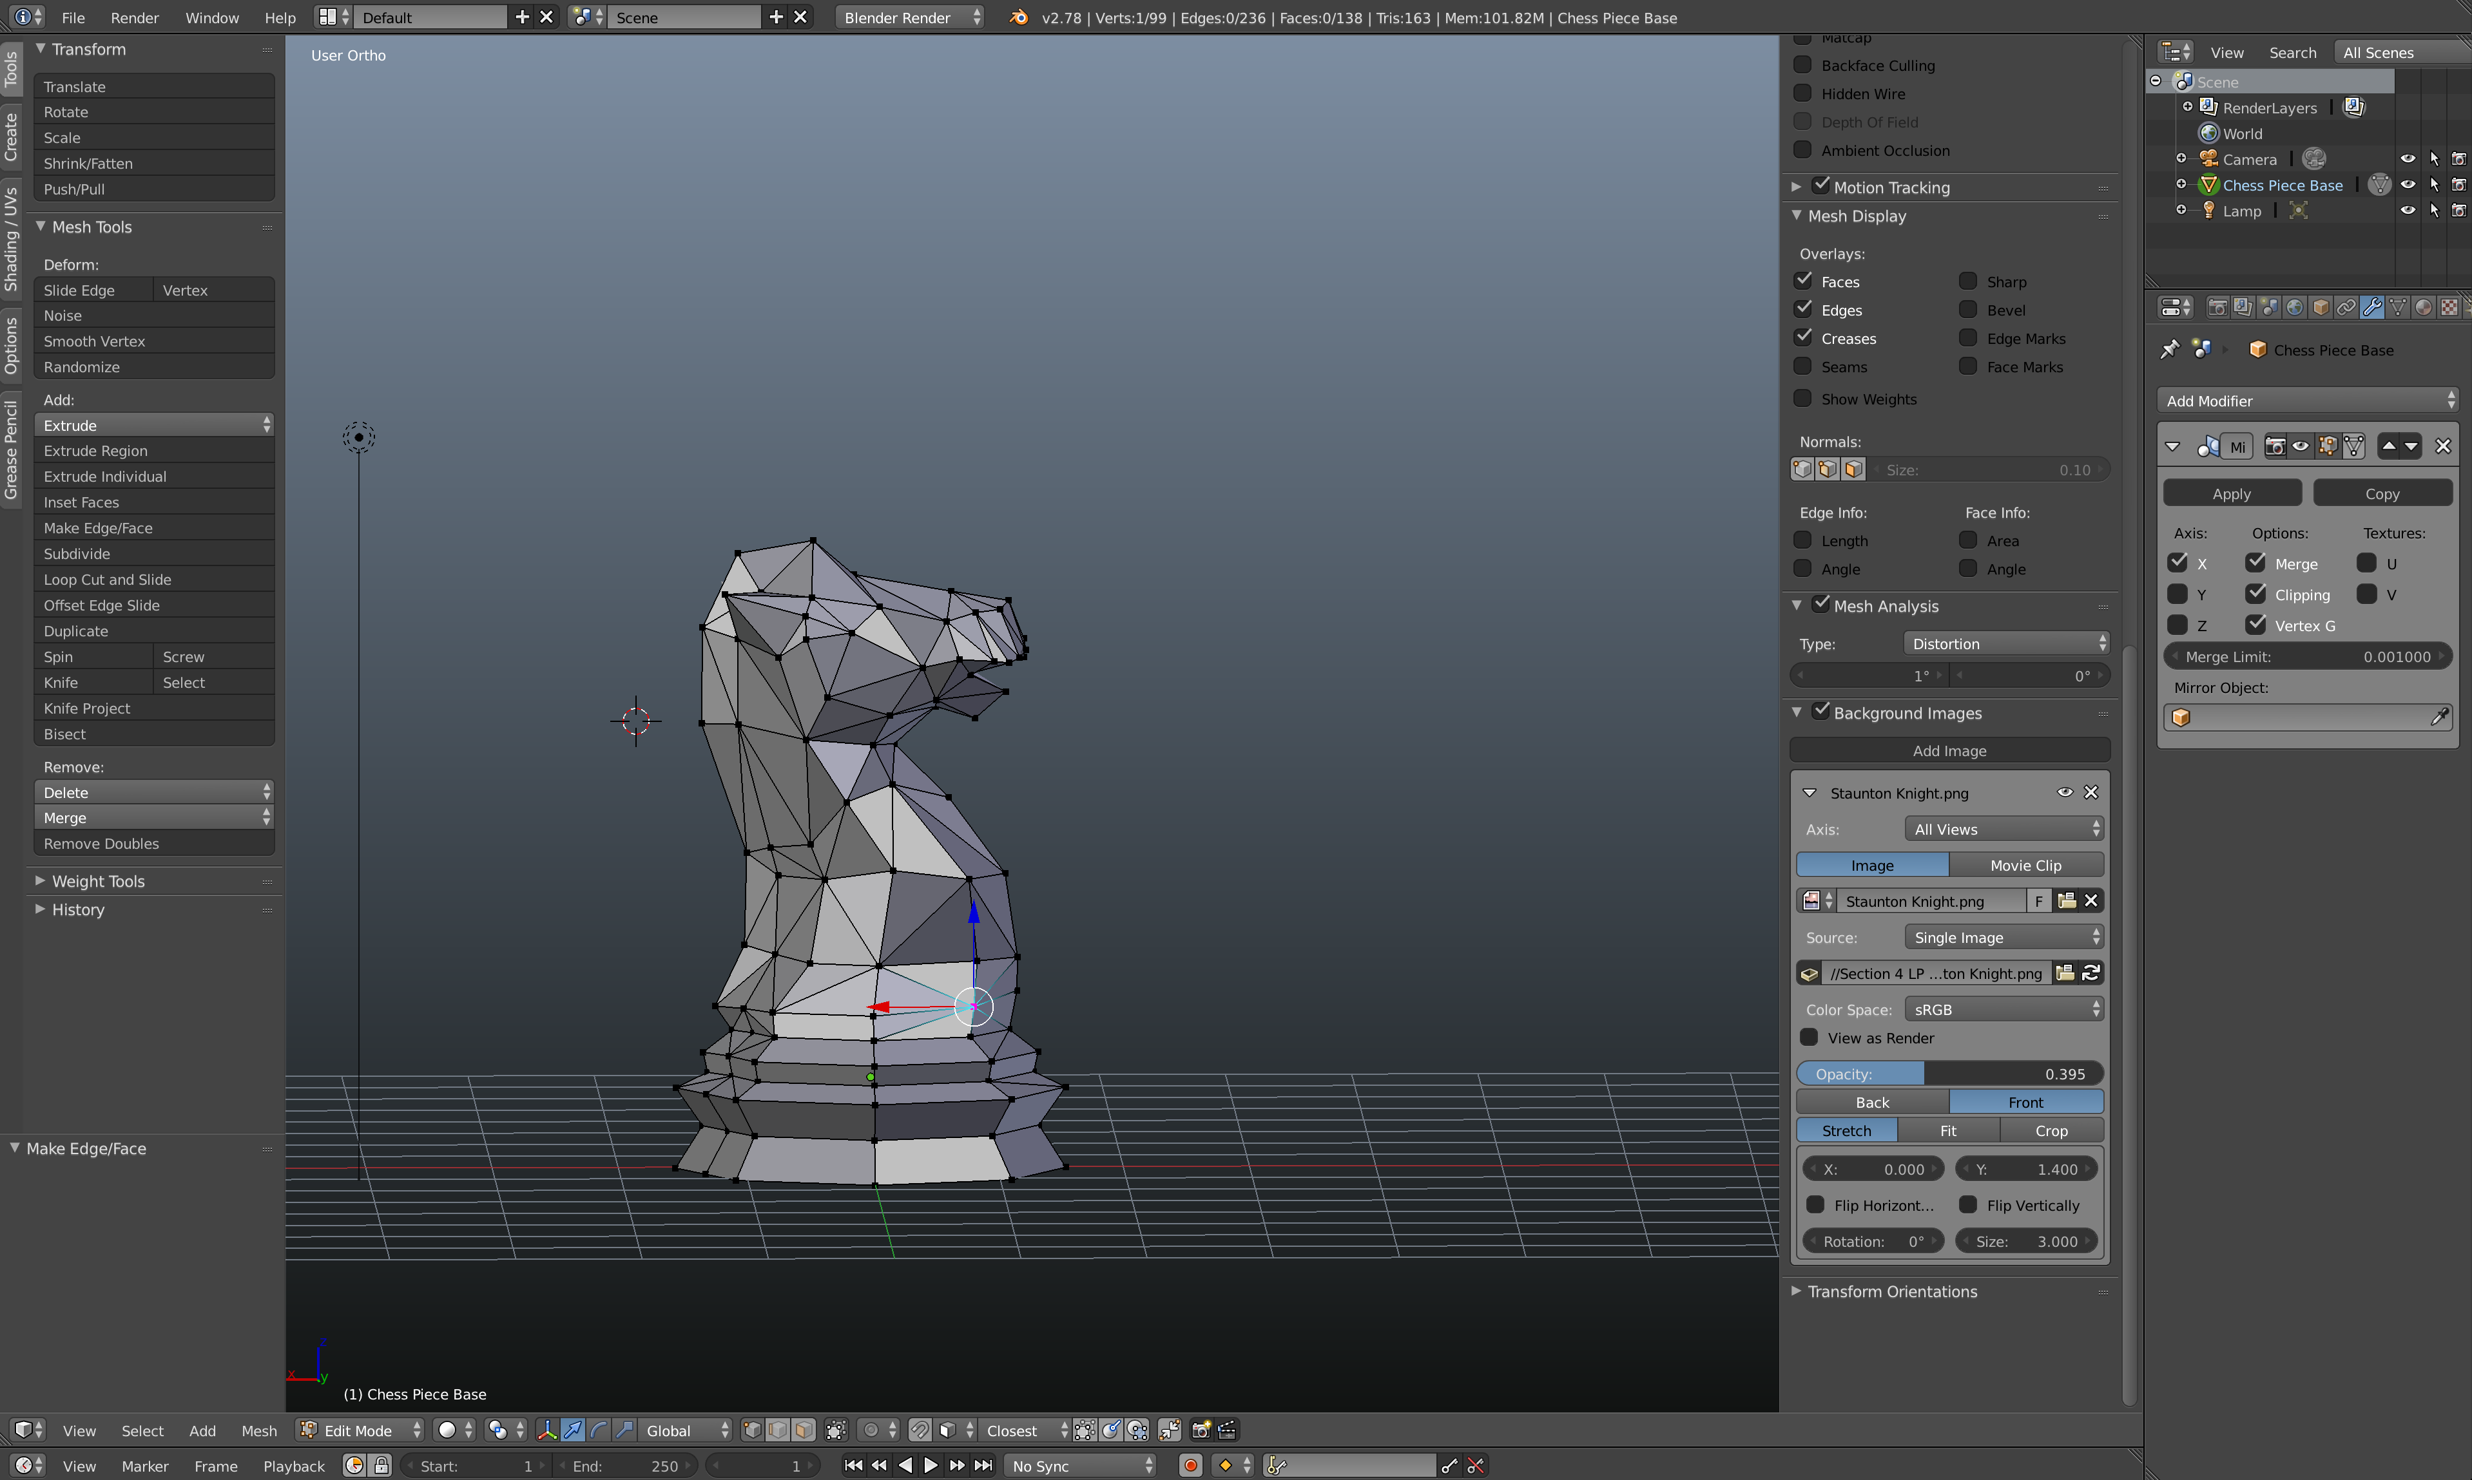Image resolution: width=2472 pixels, height=1480 pixels.
Task: Toggle snap magnet icon in 3D header
Action: (920, 1430)
